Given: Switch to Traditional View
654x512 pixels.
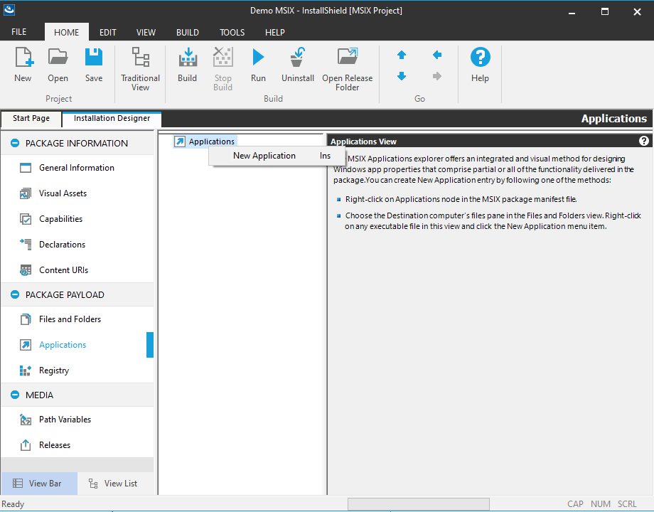Looking at the screenshot, I should pyautogui.click(x=140, y=69).
